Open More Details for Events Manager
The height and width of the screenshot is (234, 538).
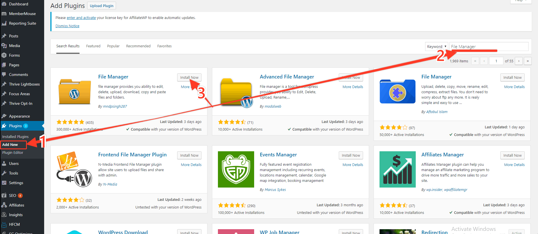click(x=353, y=165)
